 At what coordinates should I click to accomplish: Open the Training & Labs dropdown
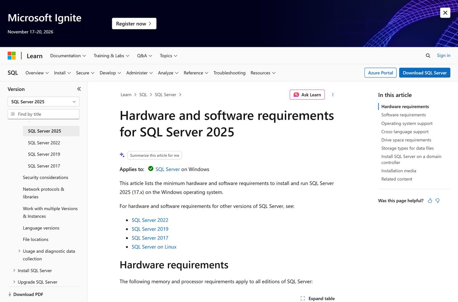(x=111, y=56)
